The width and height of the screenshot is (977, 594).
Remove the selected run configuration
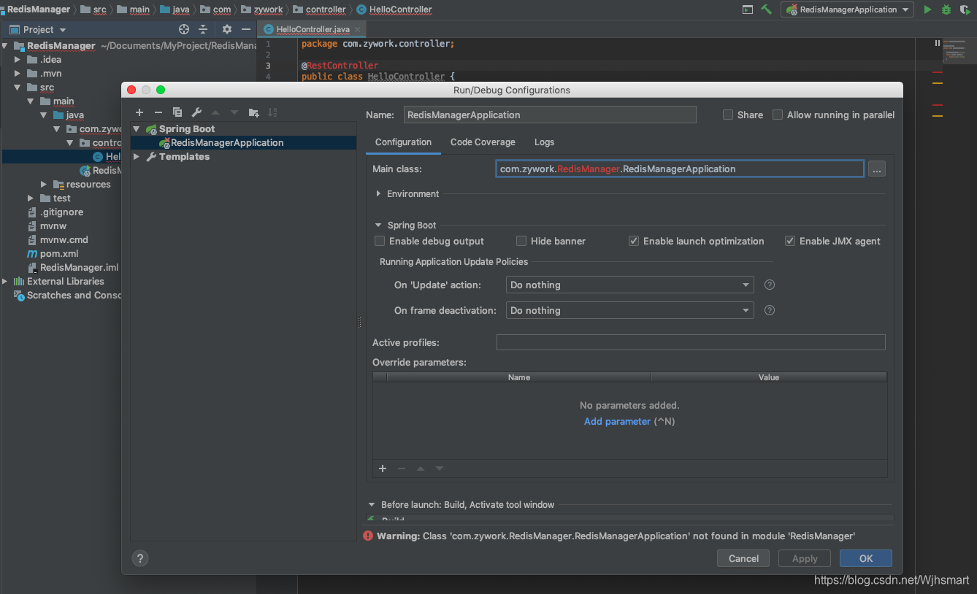tap(158, 112)
